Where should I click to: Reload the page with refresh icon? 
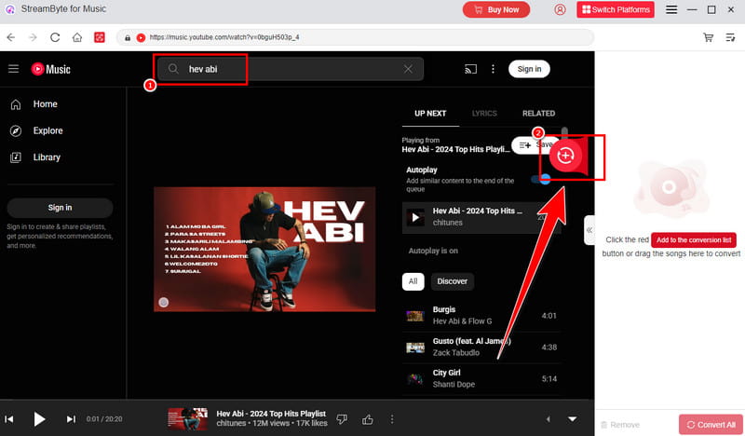point(55,37)
